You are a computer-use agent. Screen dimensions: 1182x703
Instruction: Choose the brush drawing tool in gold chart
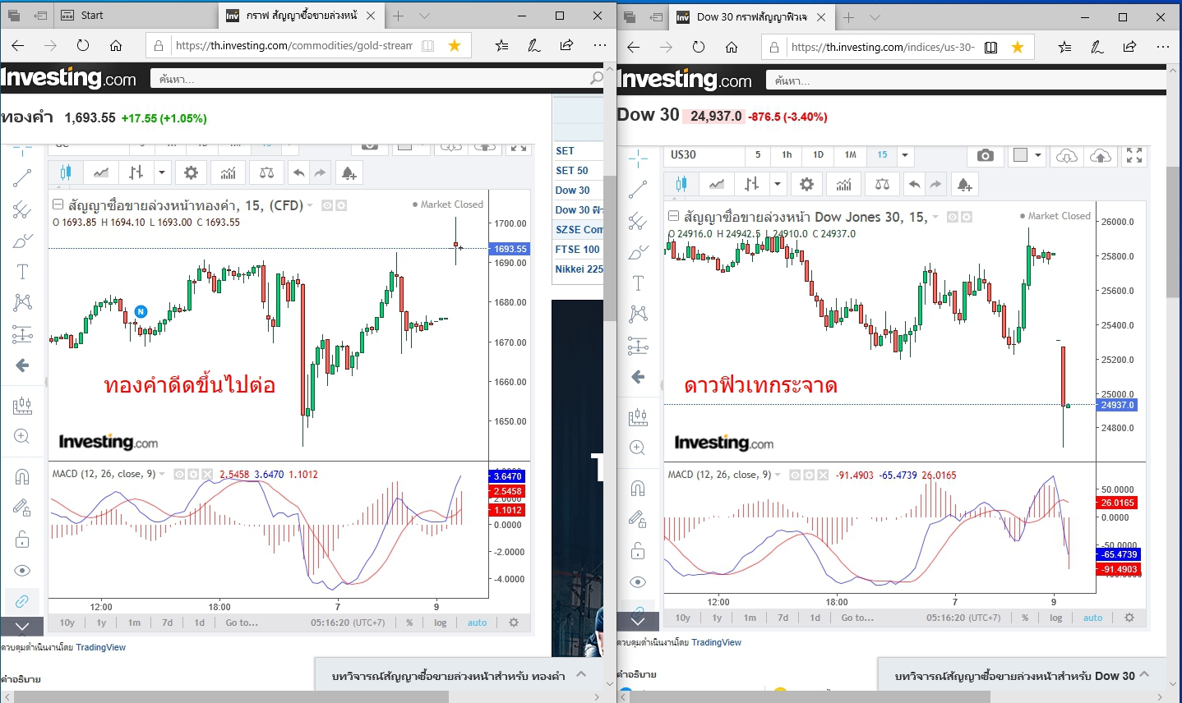pos(22,241)
